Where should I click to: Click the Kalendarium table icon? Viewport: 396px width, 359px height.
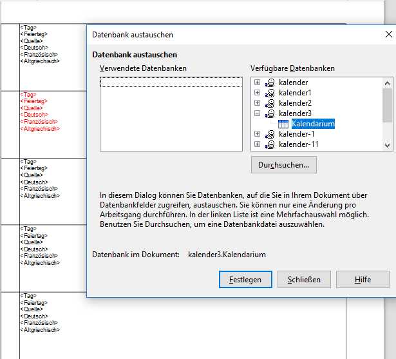[x=283, y=124]
